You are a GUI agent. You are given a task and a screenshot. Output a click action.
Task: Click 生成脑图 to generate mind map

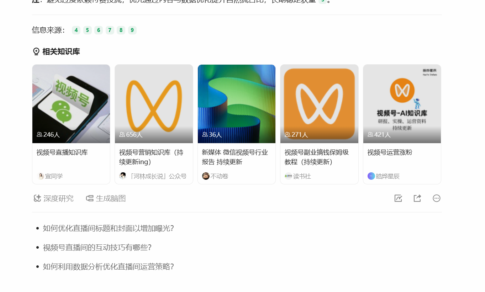(106, 198)
